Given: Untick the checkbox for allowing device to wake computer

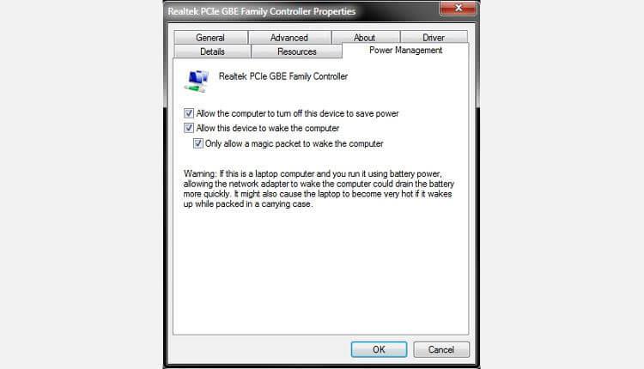Looking at the screenshot, I should click(x=189, y=128).
